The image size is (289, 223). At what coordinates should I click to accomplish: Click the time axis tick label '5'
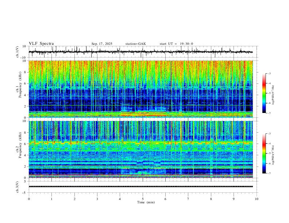coord(143,199)
